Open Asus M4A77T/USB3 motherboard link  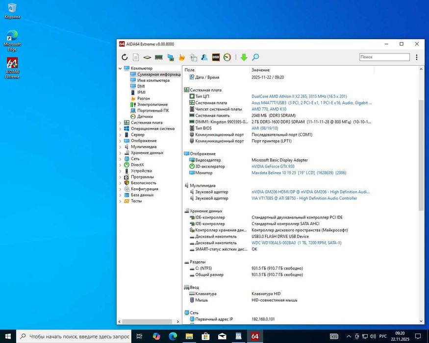[x=312, y=102]
